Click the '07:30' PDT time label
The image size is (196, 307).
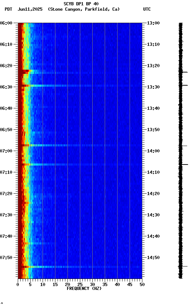click(6, 215)
